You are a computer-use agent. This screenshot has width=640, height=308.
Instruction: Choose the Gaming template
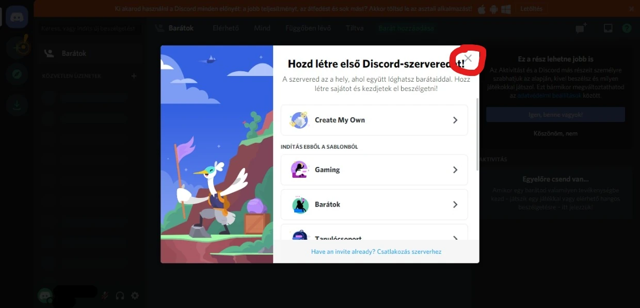[x=374, y=170]
